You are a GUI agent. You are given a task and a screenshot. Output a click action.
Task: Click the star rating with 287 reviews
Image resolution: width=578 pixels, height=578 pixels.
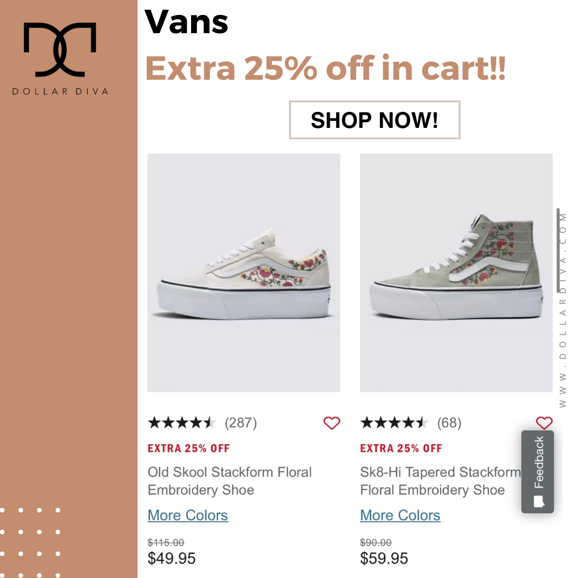pos(182,423)
